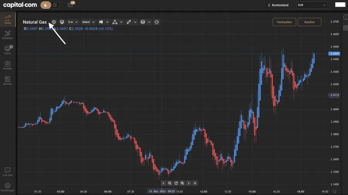
Task: Click the current price label 2.4445
Action: [334, 53]
